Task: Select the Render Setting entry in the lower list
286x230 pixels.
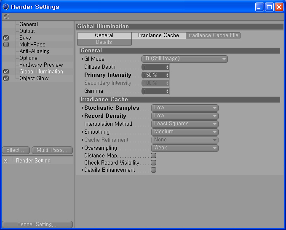Action: 33,161
